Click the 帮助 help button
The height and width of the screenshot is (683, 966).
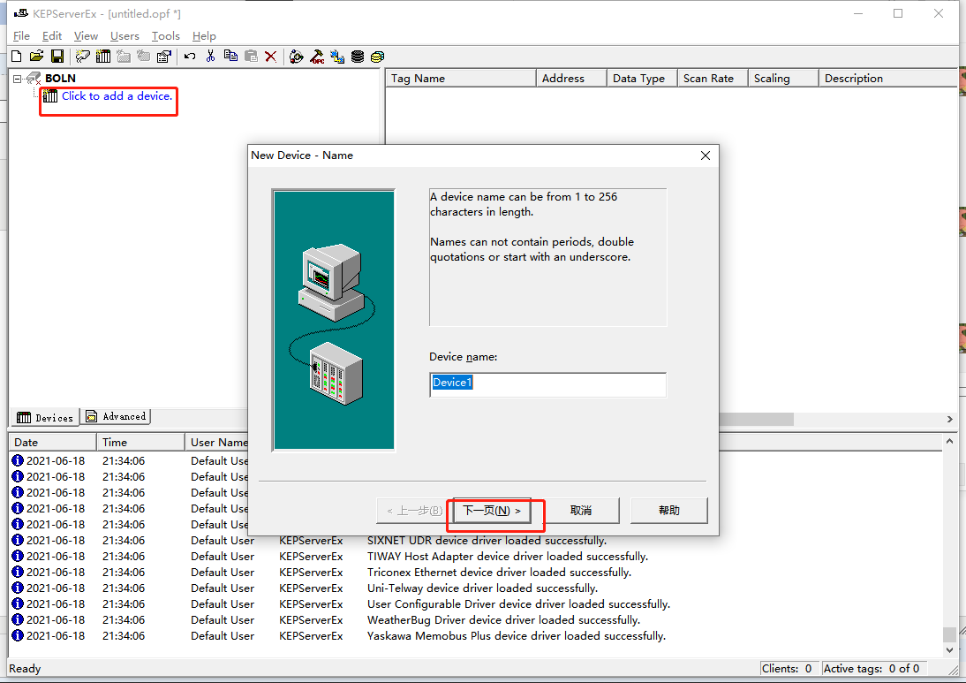(669, 511)
